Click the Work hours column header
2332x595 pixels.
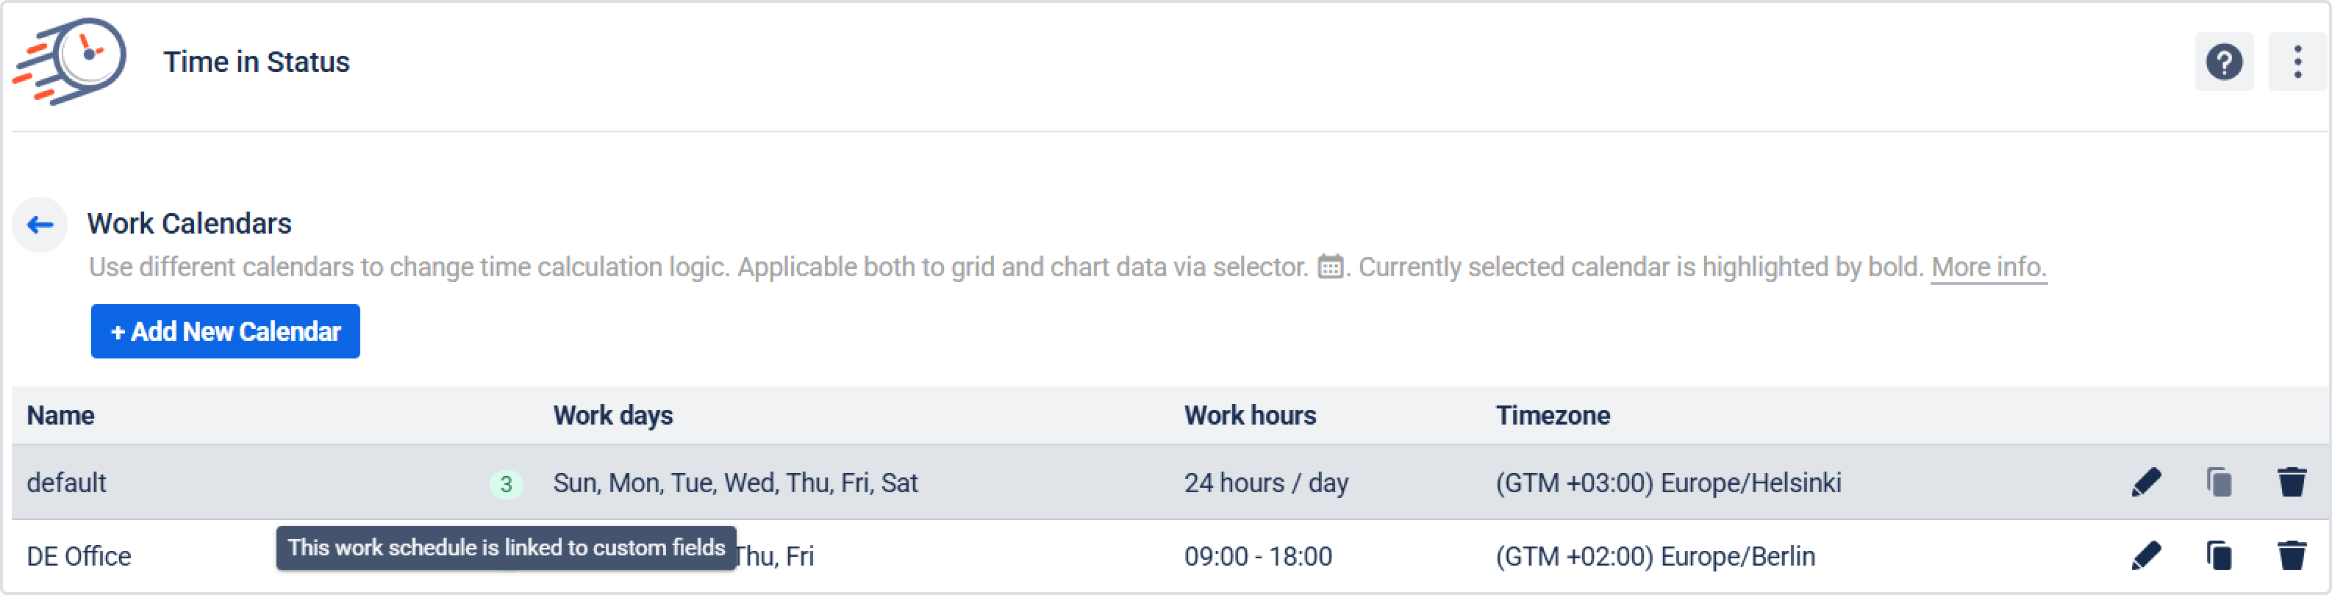click(1249, 415)
